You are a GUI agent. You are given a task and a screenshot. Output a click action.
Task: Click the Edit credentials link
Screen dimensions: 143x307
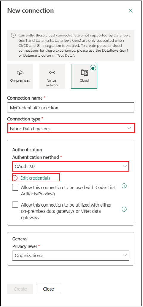pos(35,178)
